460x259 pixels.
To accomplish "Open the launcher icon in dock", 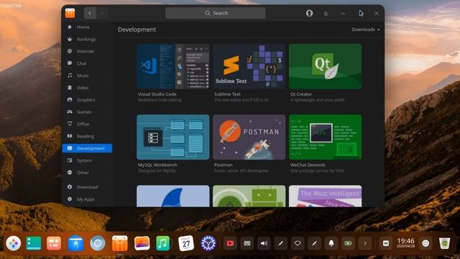I will (x=14, y=243).
